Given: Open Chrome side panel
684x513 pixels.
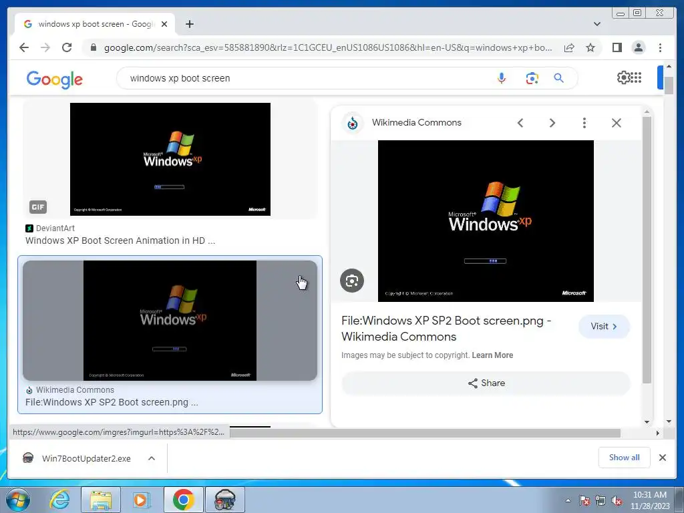Looking at the screenshot, I should 617,47.
